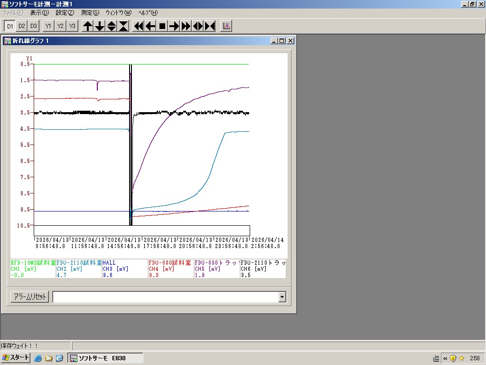Click the Internet Explorer quick launch icon

click(x=38, y=358)
